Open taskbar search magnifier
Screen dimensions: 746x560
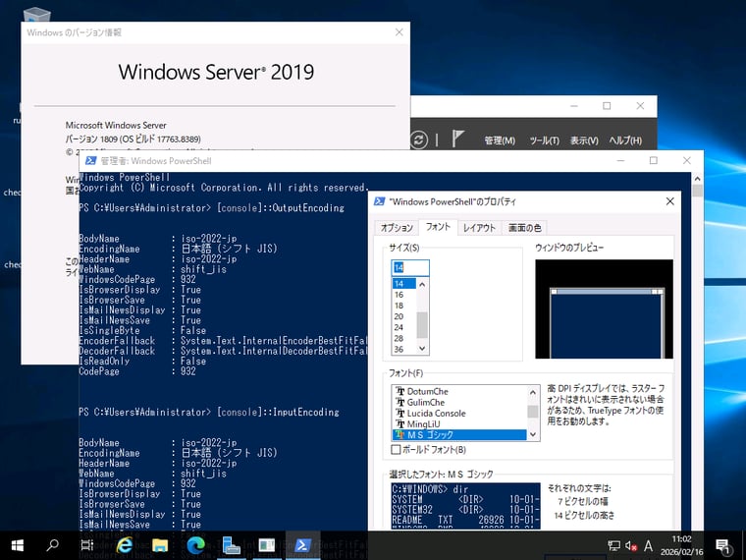tap(52, 545)
